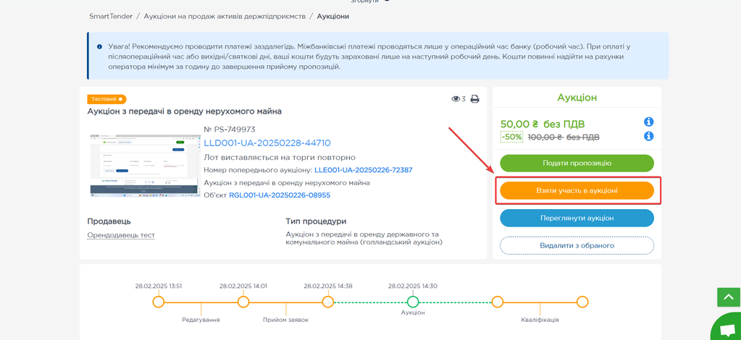Click the auction screenshot thumbnail image
Screen dimensions: 741x340
(x=145, y=165)
